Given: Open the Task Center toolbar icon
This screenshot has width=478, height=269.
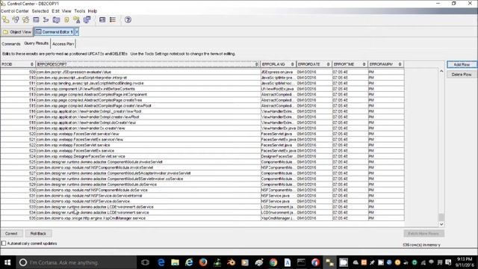Looking at the screenshot, I should [x=46, y=20].
